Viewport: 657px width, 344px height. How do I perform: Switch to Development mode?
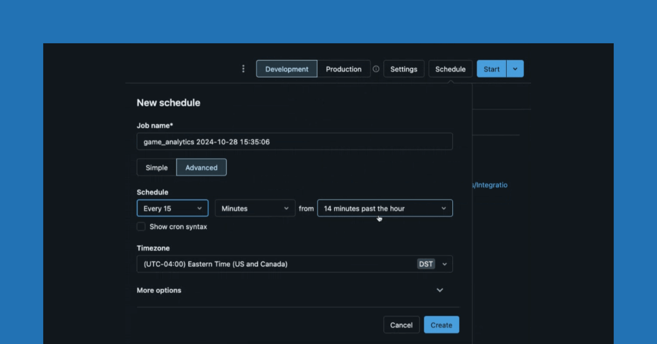(x=287, y=69)
